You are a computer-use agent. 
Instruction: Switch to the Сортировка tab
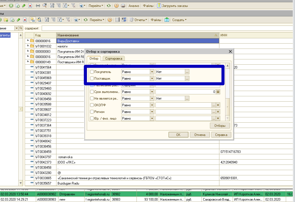[x=113, y=59]
